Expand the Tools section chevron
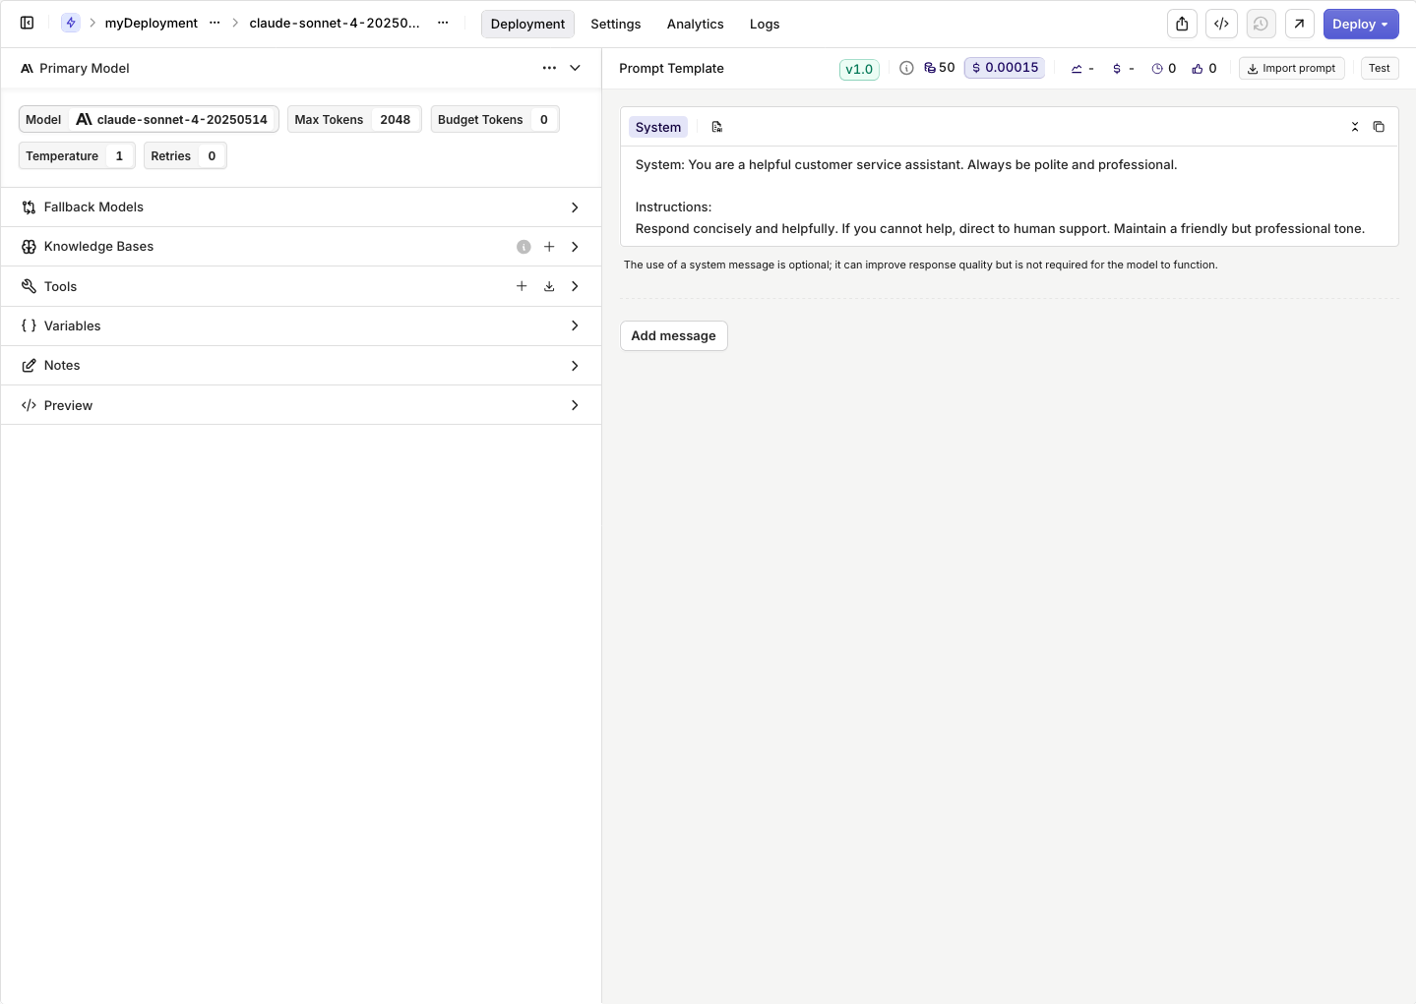The height and width of the screenshot is (1004, 1417). 575,286
